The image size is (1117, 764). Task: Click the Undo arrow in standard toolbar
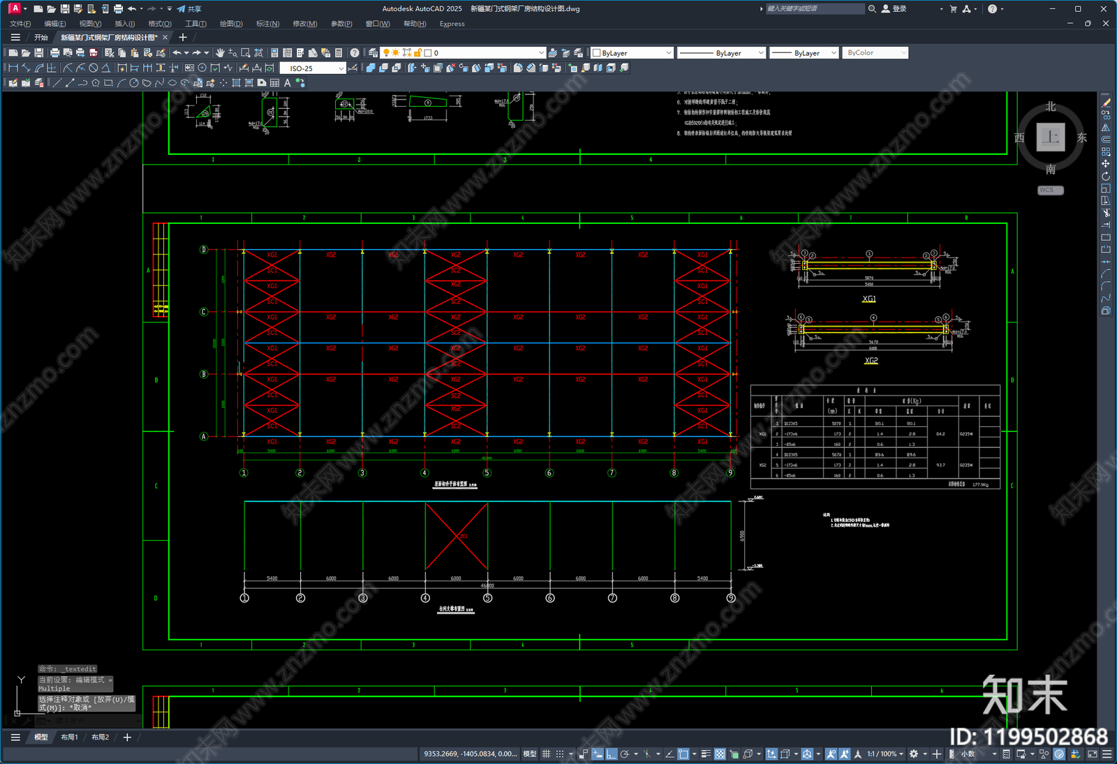177,53
